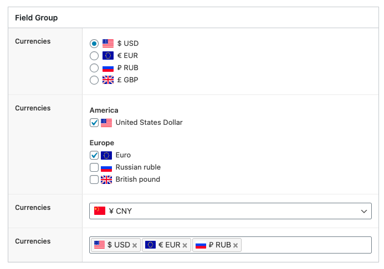The image size is (384, 269).
Task: Select the € EUR radio button
Action: pos(94,56)
